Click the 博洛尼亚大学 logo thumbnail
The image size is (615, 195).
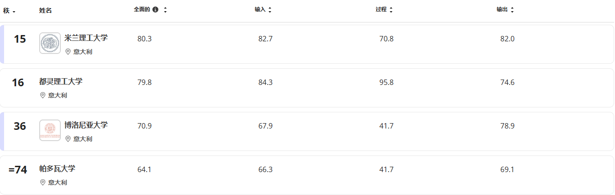coord(50,131)
